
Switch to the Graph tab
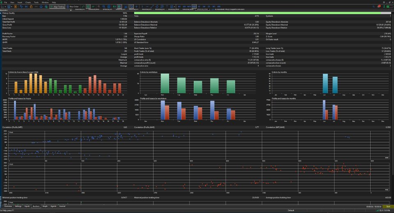[x=45, y=206]
